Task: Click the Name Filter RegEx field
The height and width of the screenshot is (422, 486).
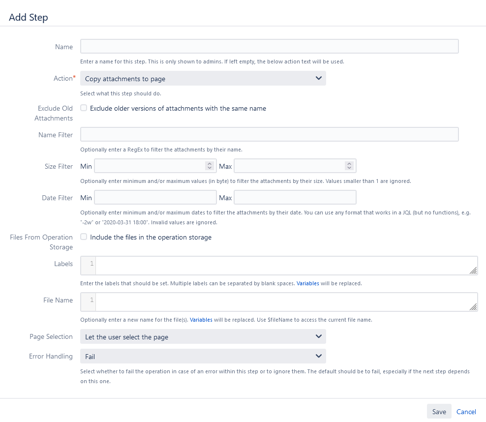Action: (x=269, y=134)
